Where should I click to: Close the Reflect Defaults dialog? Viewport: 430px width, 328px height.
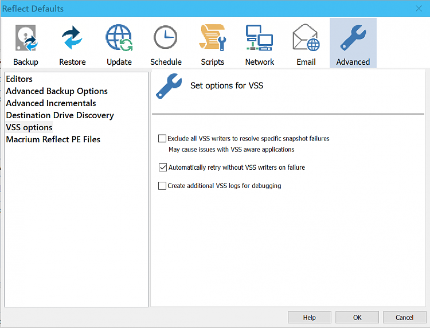[419, 9]
